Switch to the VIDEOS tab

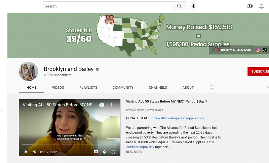tap(58, 88)
